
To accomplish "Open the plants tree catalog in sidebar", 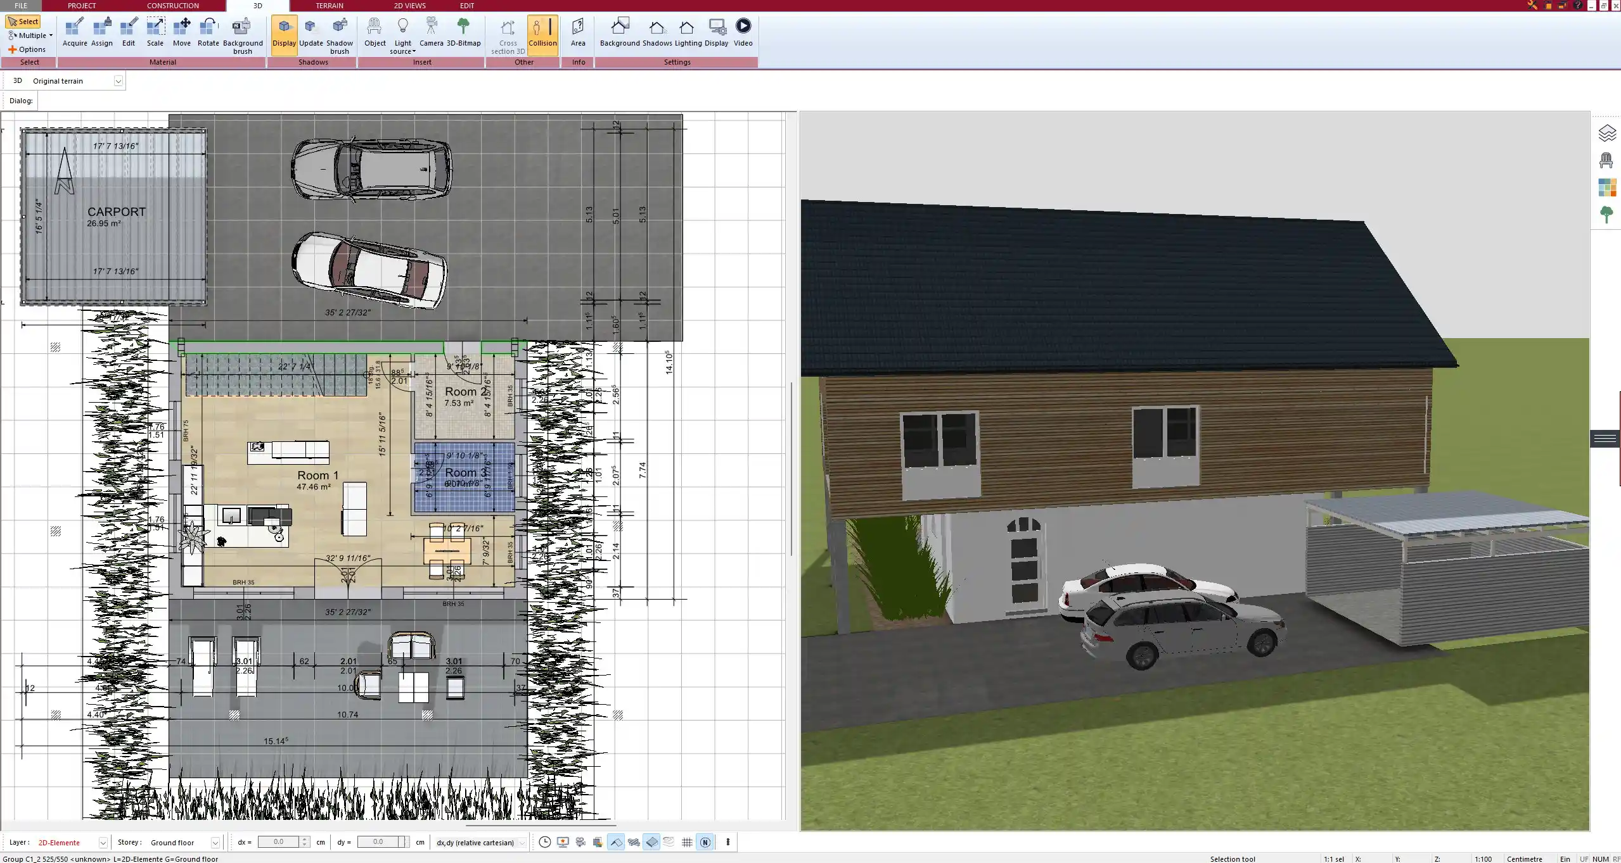I will coord(1606,215).
